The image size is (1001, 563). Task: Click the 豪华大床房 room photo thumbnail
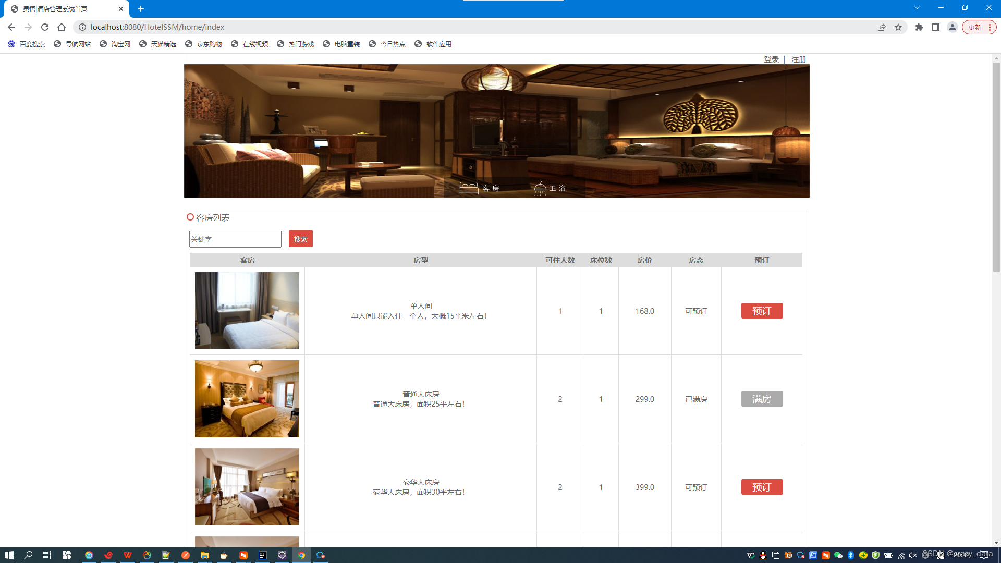(247, 487)
